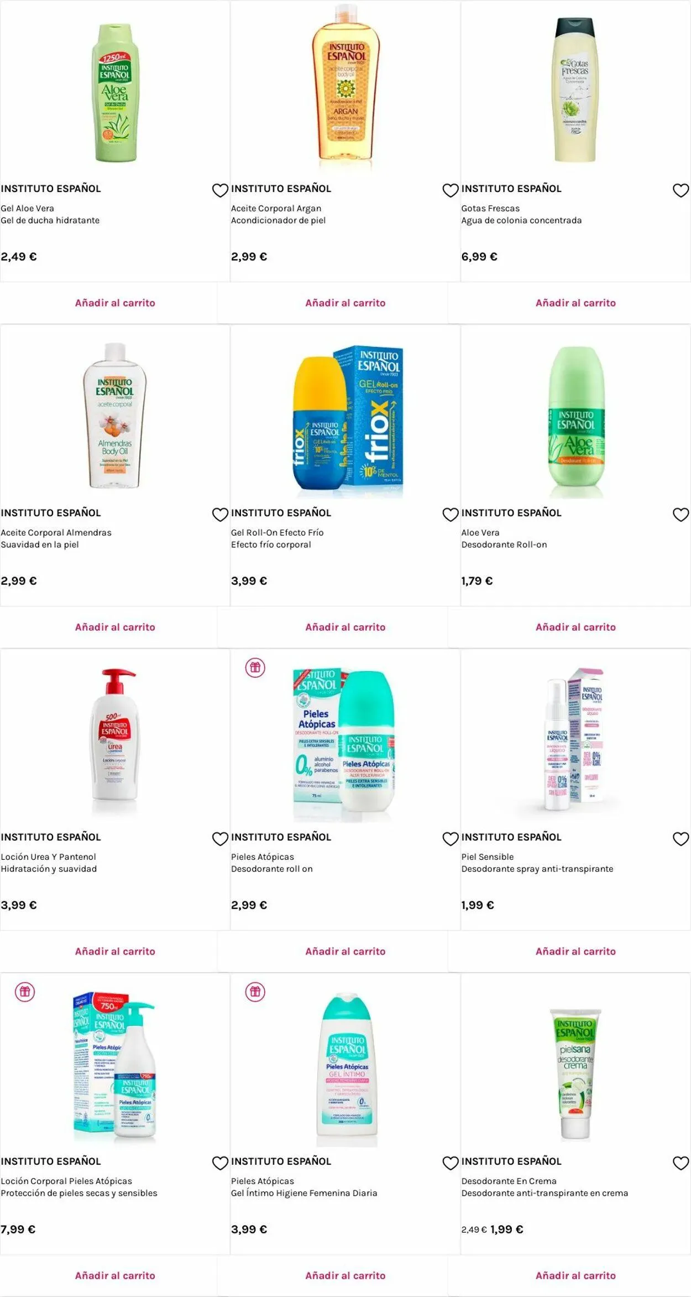Screen dimensions: 691x1297
Task: Add Gotas Frescas cologne to cart
Action: 575,303
